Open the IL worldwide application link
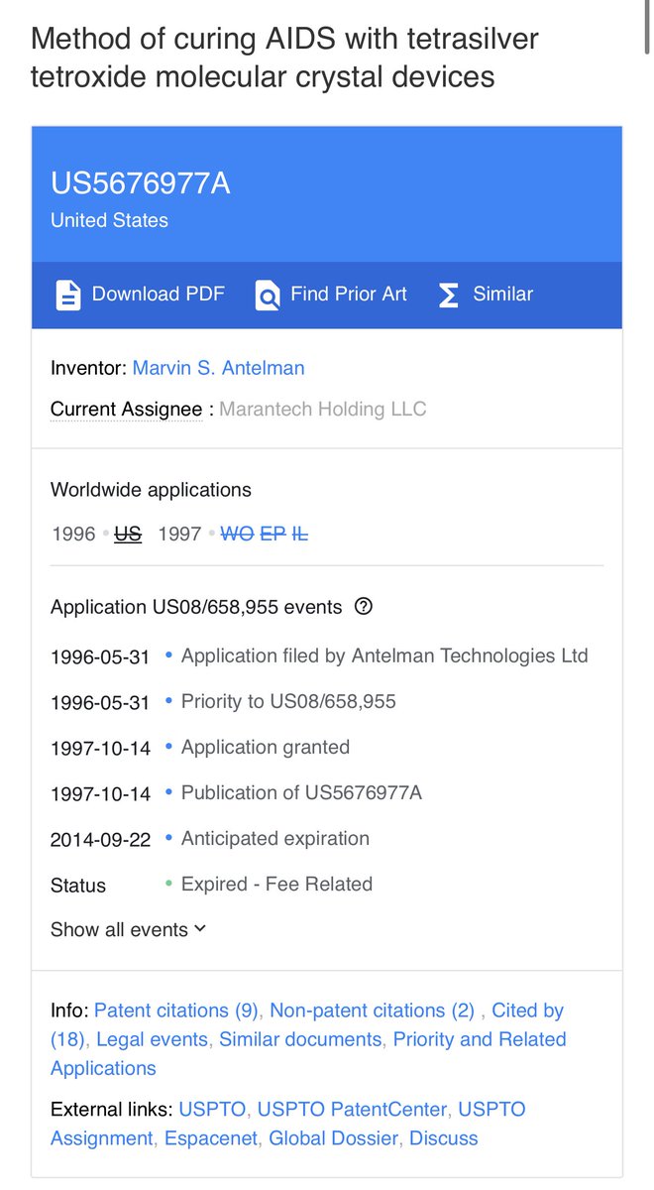654x1190 pixels. 299,534
